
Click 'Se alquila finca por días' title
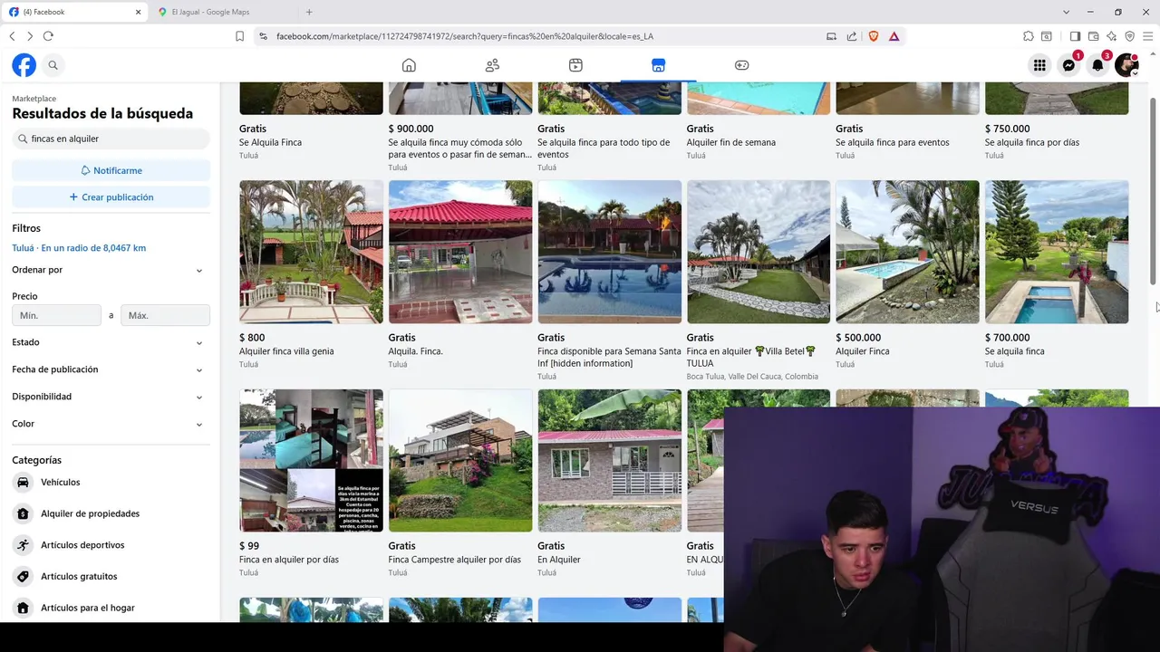click(1032, 142)
